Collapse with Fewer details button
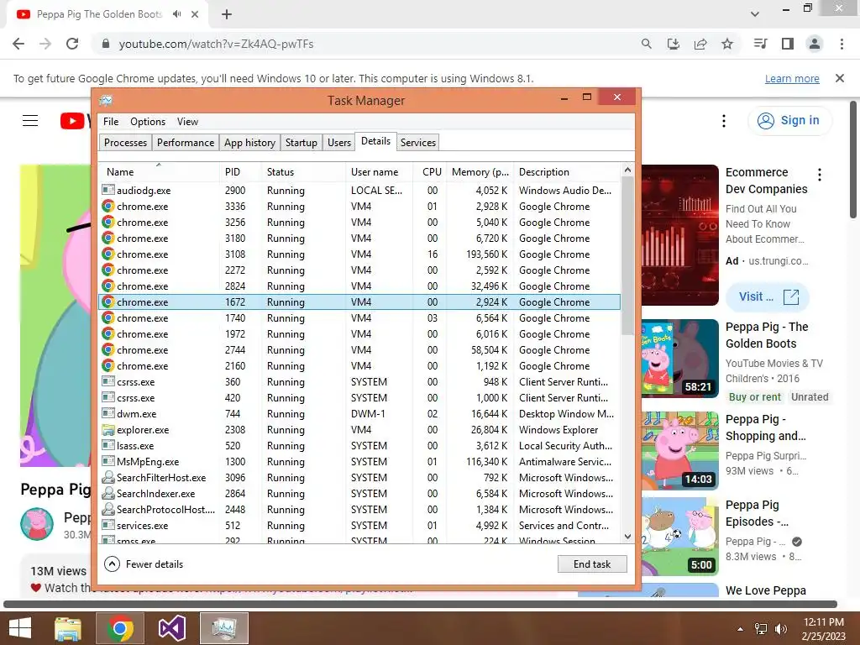Viewport: 860px width, 645px height. click(144, 564)
